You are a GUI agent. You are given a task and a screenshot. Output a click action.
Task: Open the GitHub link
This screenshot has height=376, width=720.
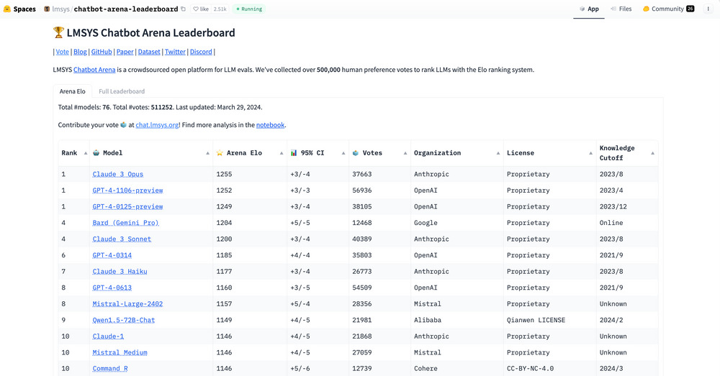102,52
